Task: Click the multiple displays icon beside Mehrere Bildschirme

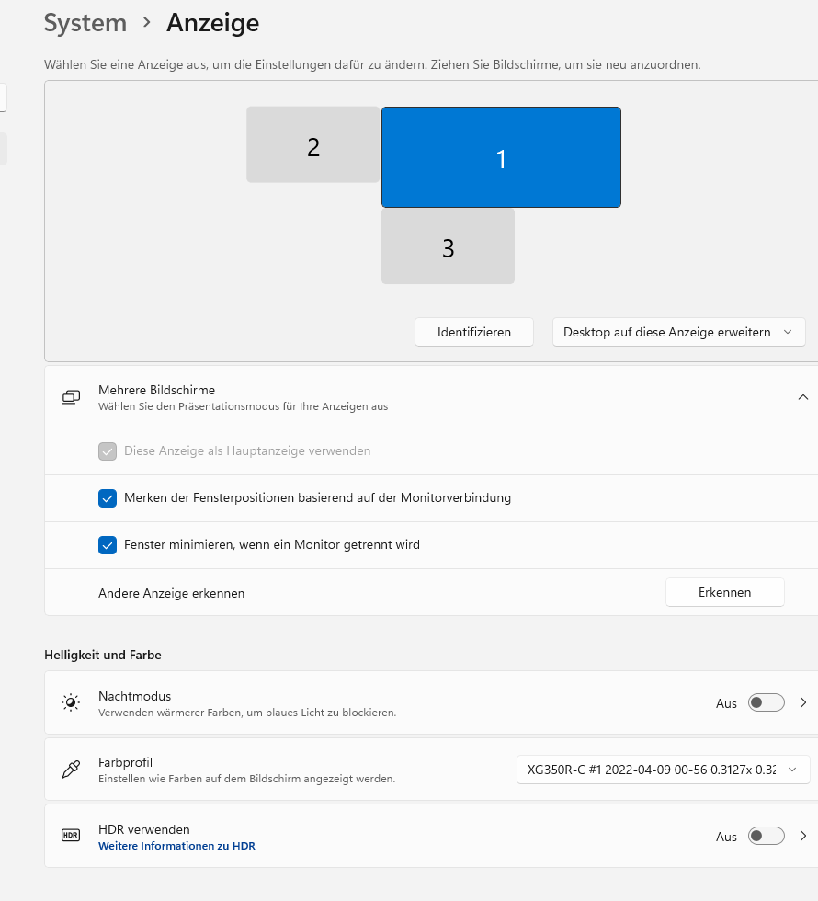Action: click(72, 397)
